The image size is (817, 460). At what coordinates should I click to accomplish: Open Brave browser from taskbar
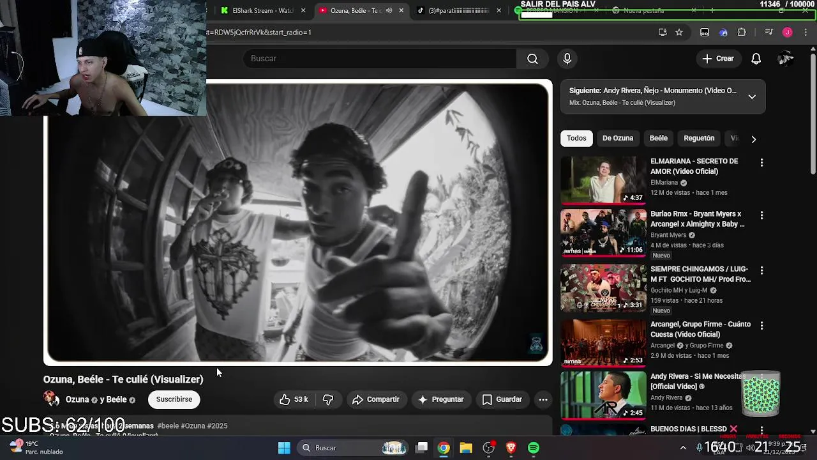click(511, 448)
